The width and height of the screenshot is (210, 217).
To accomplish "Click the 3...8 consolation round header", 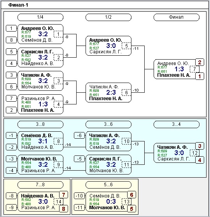I will (40, 124).
